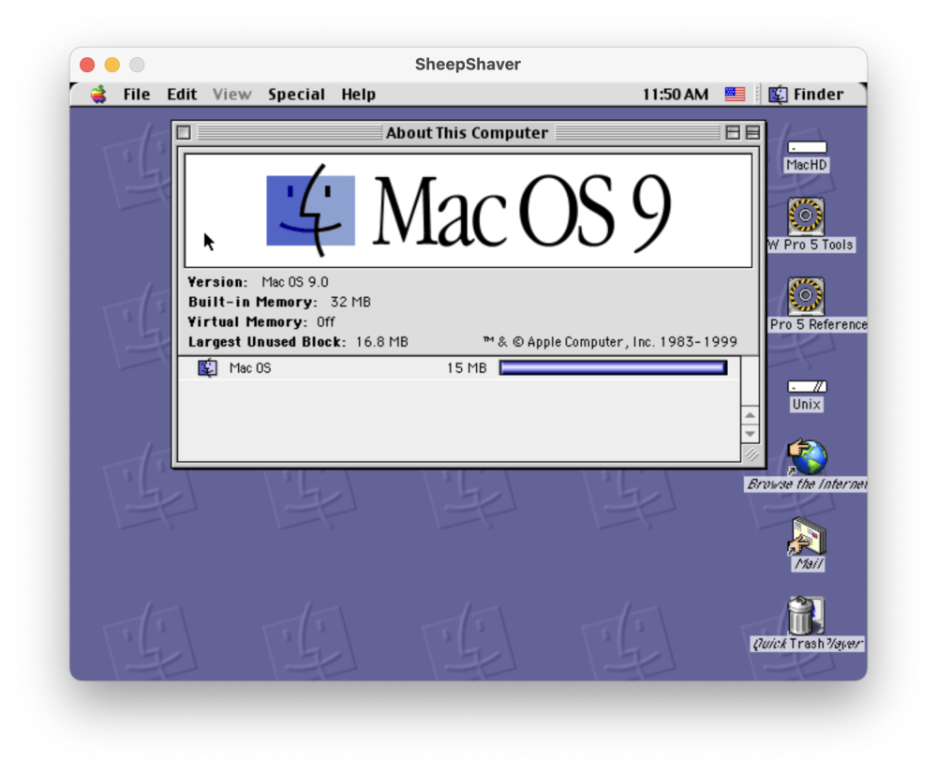Select the Unix volume icon
The height and width of the screenshot is (773, 937).
(x=807, y=386)
